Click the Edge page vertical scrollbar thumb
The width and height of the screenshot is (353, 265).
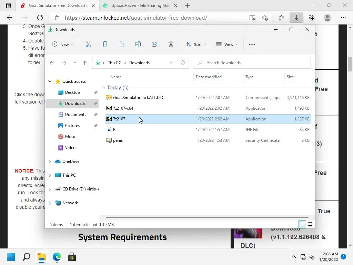tap(350, 64)
